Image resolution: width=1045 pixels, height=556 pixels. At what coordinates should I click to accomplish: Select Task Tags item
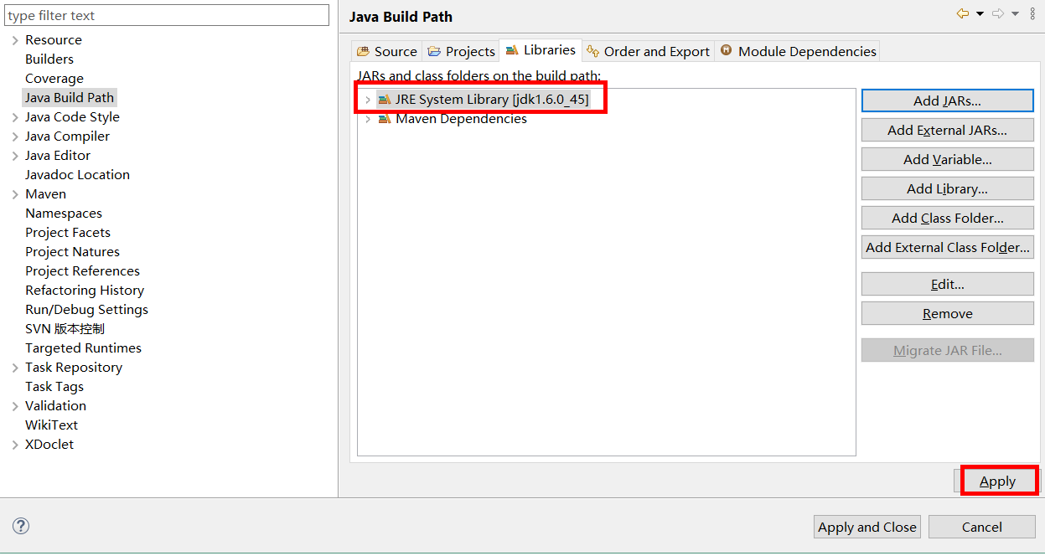tap(54, 387)
